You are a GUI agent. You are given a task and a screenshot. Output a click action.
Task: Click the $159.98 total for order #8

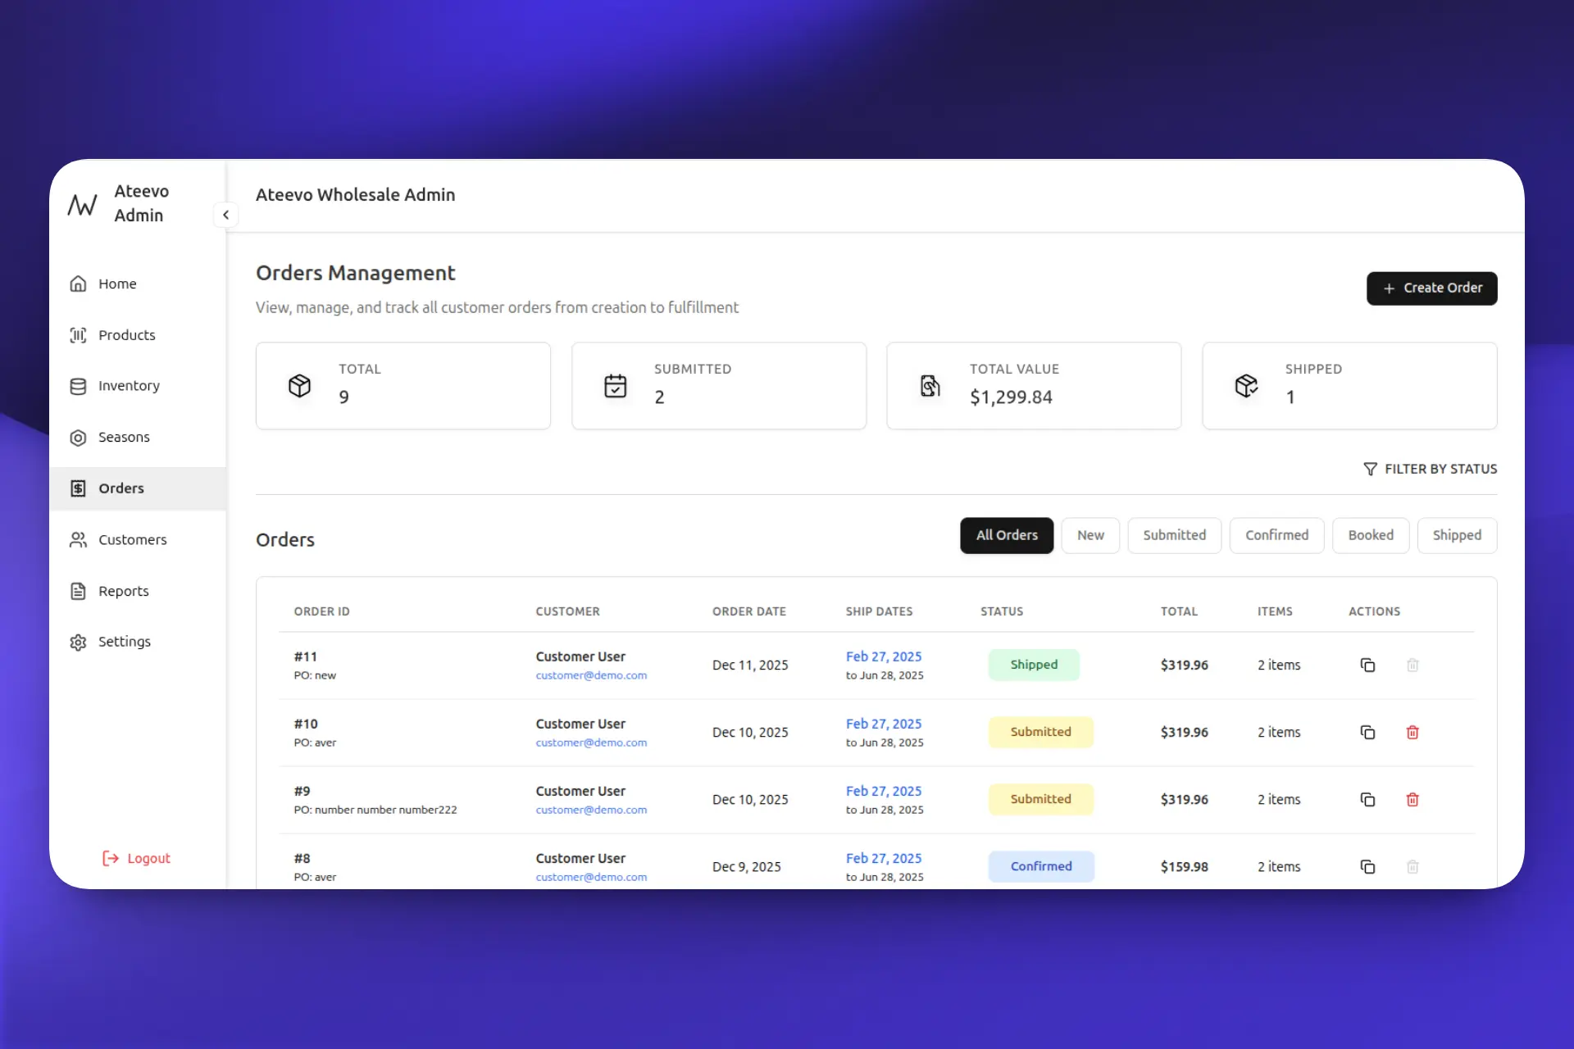point(1184,866)
